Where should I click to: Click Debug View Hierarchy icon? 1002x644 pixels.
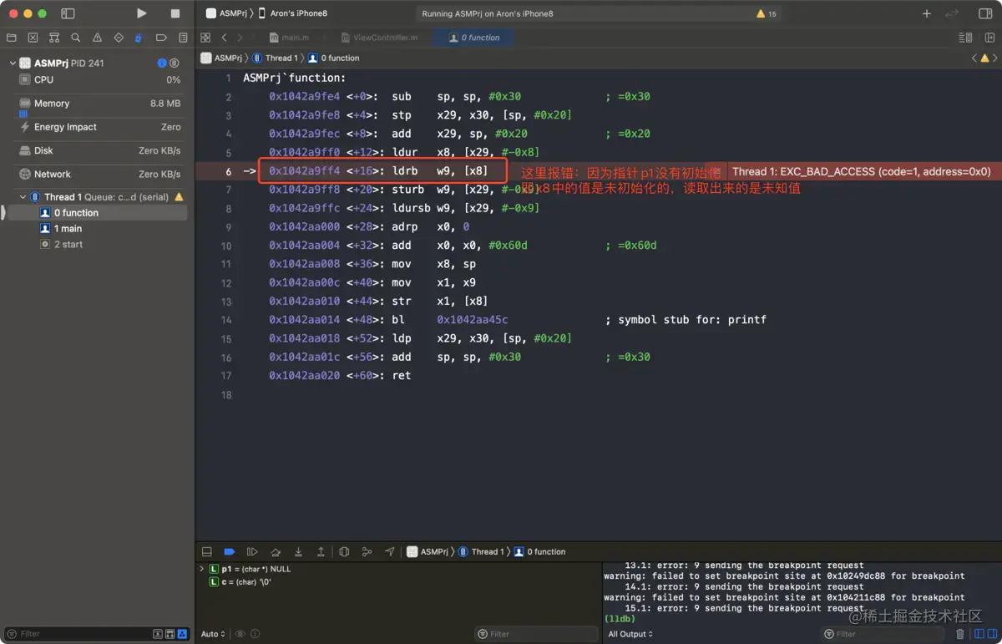click(344, 552)
